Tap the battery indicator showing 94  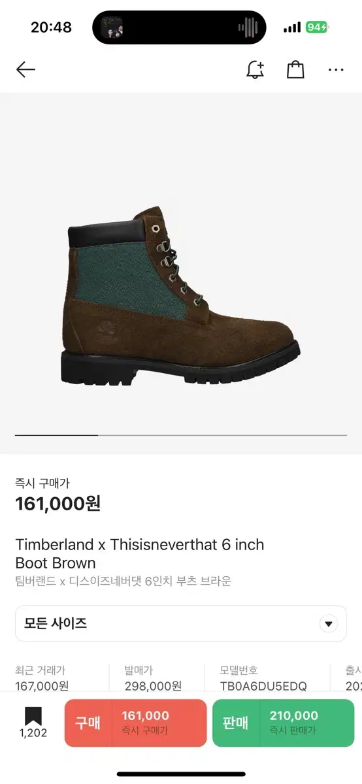[x=317, y=27]
